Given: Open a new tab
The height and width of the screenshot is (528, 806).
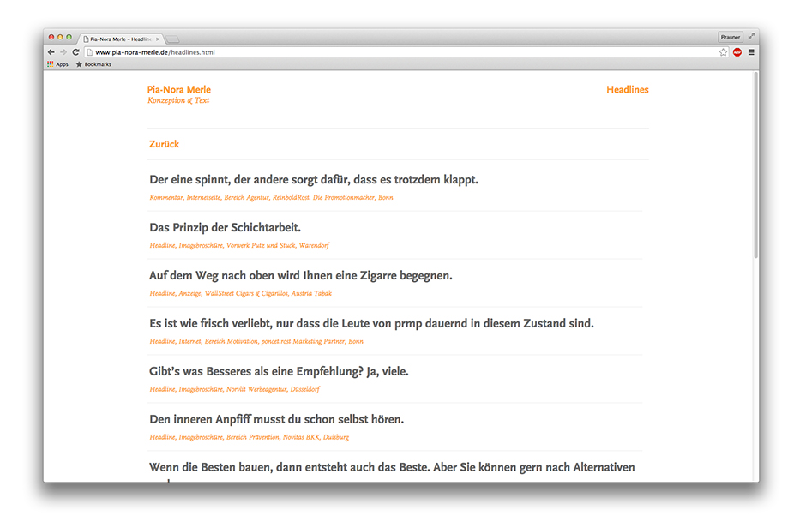Looking at the screenshot, I should point(172,39).
